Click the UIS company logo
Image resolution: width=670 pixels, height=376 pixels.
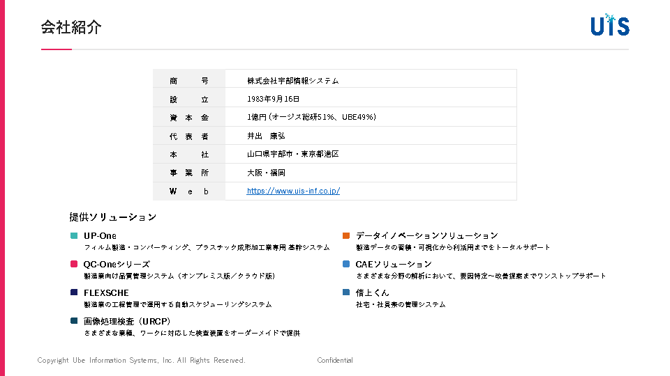(609, 25)
